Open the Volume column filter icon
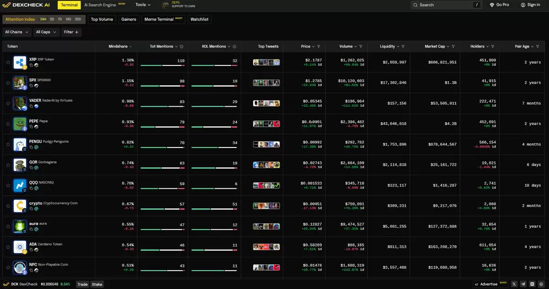Viewport: 549px width, 289px height. pyautogui.click(x=361, y=47)
